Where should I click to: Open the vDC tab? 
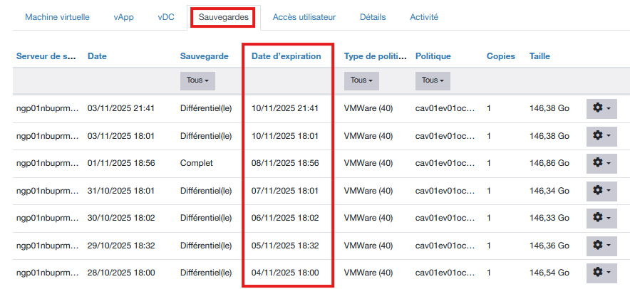166,17
